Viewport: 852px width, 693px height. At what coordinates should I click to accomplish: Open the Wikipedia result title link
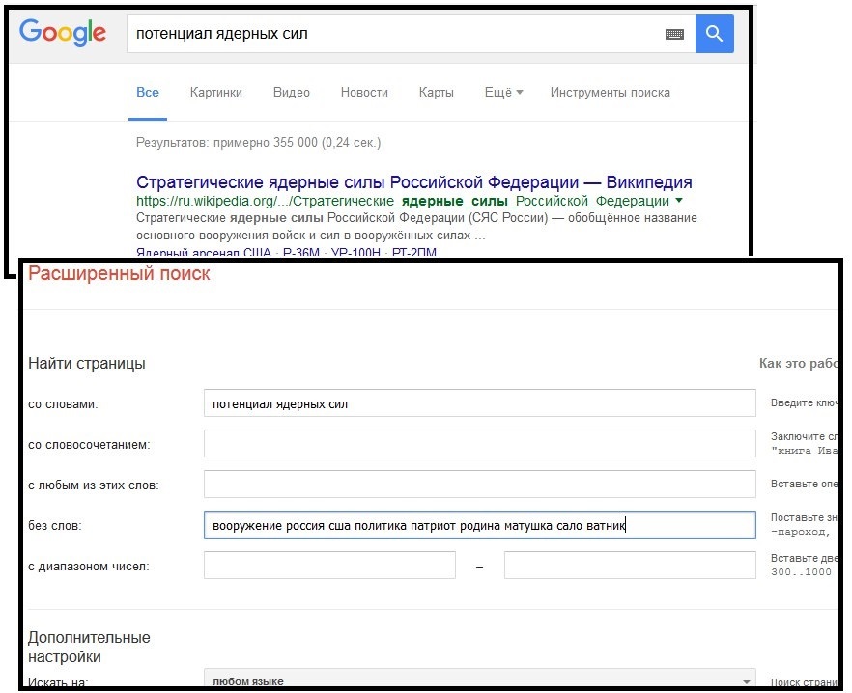click(x=413, y=182)
